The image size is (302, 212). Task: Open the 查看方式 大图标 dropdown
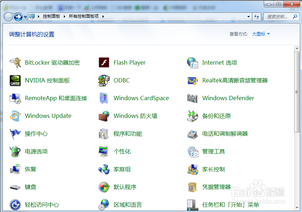(261, 34)
